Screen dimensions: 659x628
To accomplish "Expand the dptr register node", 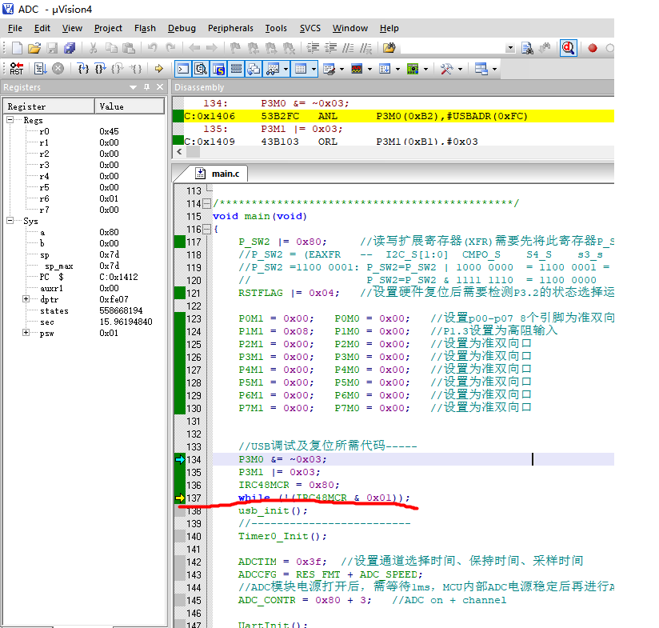I will [26, 299].
